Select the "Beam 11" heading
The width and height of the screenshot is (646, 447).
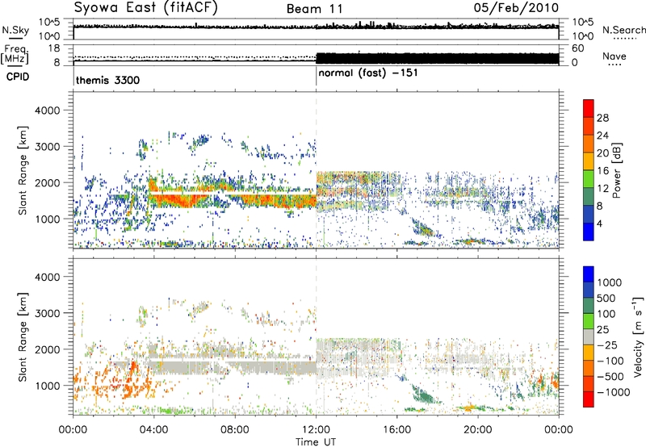click(x=314, y=9)
